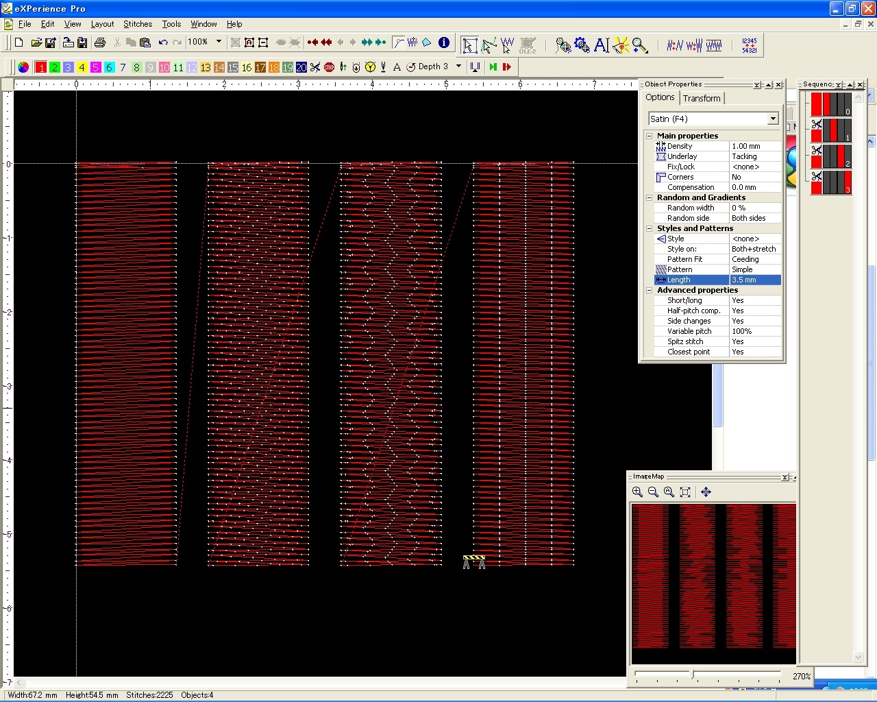Screen dimensions: 877x702
Task: Click the double red arrows rewind icon
Action: pos(327,43)
